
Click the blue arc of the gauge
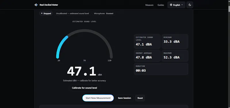point(60,46)
